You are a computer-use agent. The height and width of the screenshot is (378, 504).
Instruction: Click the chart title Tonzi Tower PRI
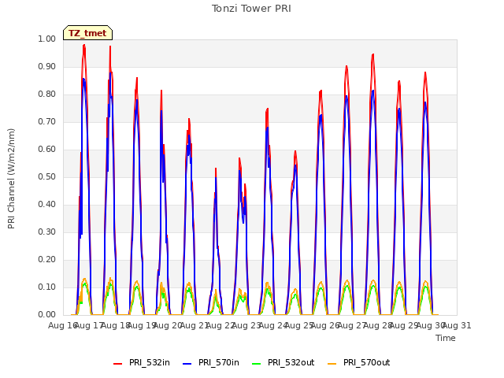[x=251, y=9]
